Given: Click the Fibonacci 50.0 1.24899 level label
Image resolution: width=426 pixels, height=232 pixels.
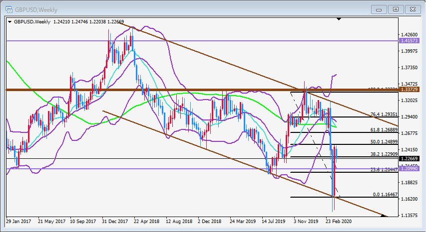Looking at the screenshot, I should pyautogui.click(x=384, y=141).
